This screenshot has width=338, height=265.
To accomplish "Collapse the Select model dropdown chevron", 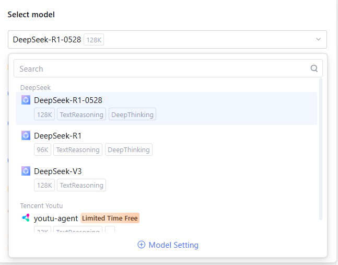I will point(318,39).
